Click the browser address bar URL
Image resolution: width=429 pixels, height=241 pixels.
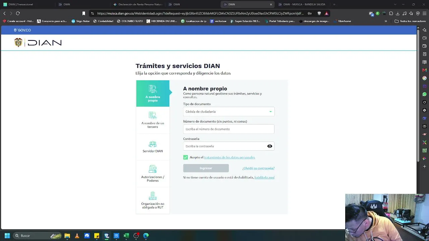pos(200,13)
